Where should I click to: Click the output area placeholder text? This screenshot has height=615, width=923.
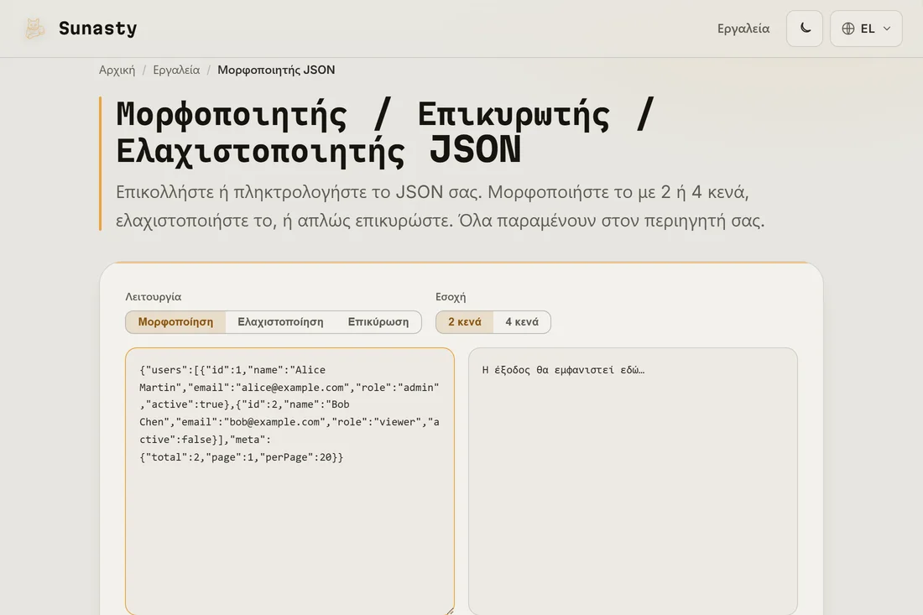(x=563, y=370)
